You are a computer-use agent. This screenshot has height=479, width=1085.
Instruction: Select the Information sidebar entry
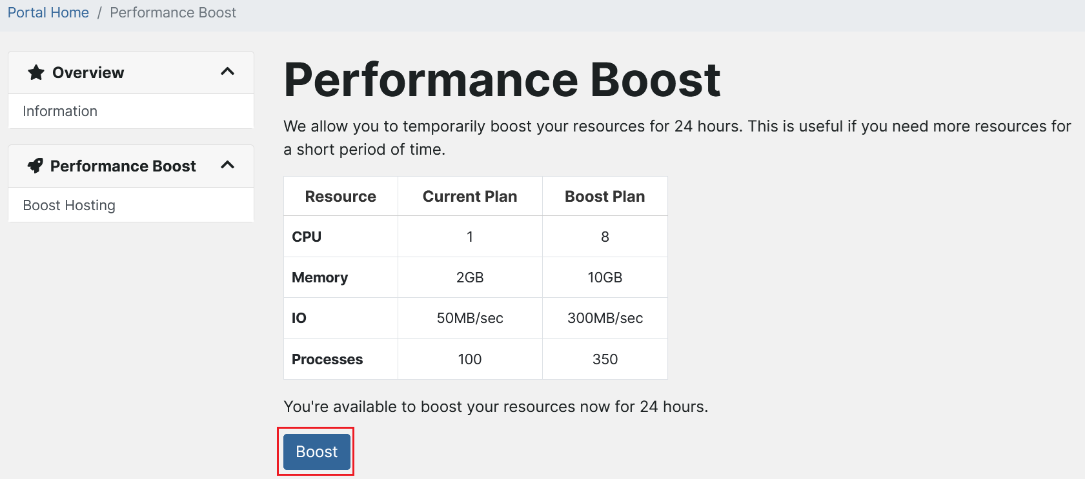tap(59, 111)
